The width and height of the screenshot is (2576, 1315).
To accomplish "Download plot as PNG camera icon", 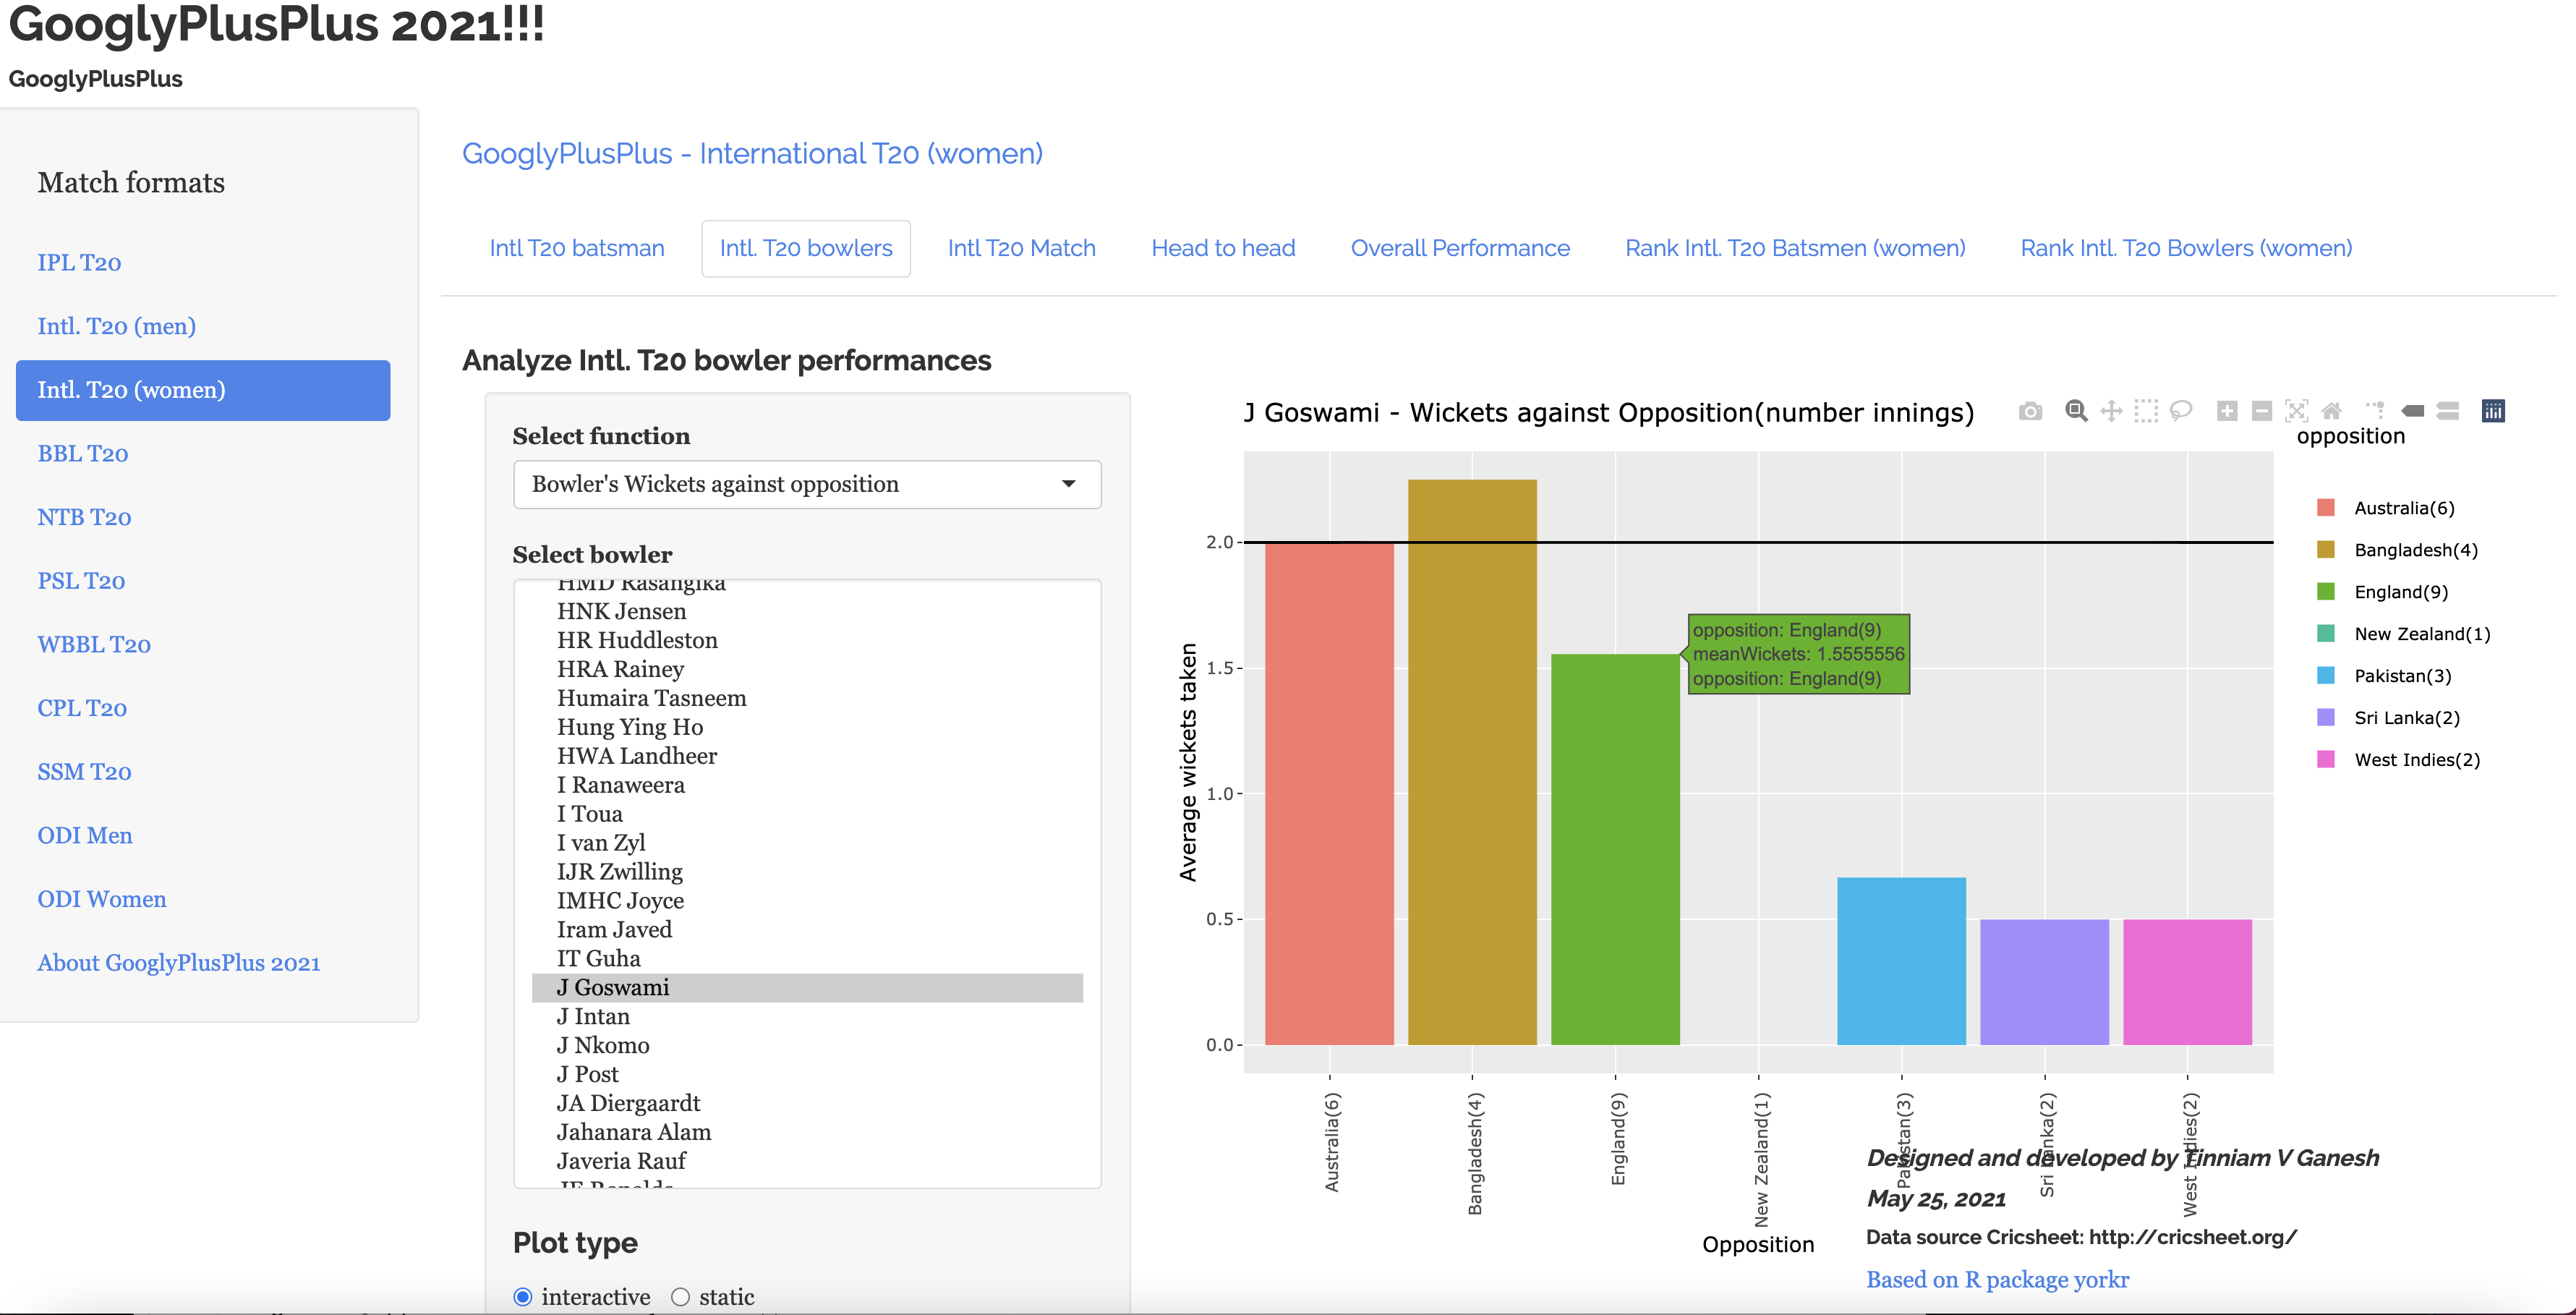I will pyautogui.click(x=2029, y=411).
